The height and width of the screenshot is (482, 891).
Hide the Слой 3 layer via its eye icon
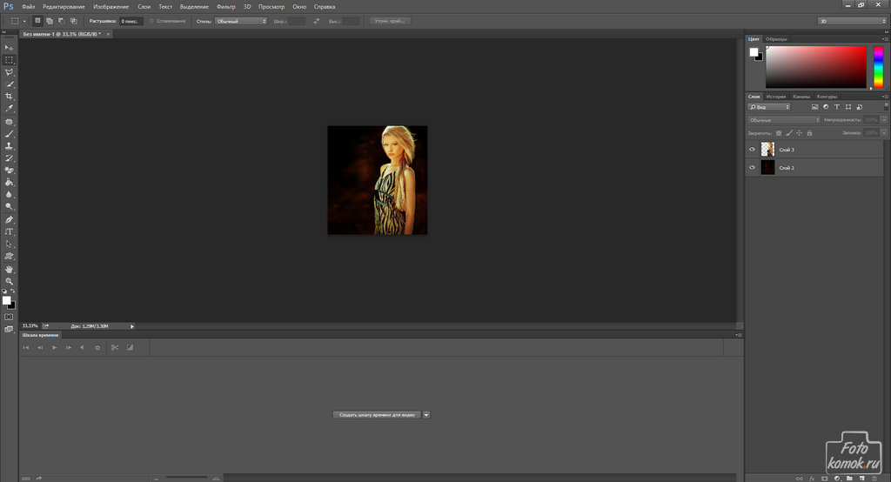pos(753,150)
